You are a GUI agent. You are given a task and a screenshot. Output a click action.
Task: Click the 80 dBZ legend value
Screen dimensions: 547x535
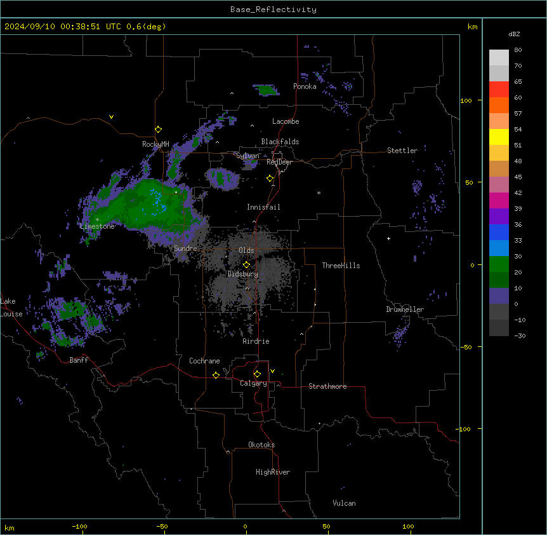(x=518, y=50)
